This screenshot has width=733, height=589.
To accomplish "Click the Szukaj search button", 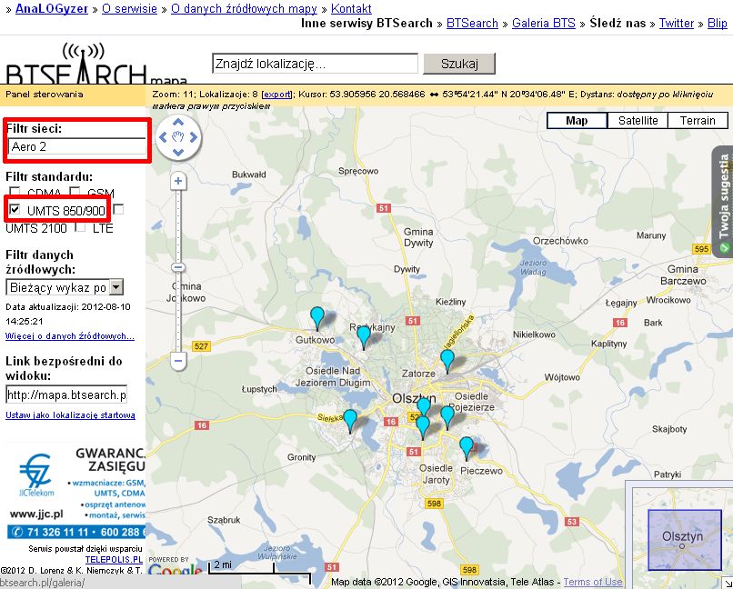I will [459, 64].
